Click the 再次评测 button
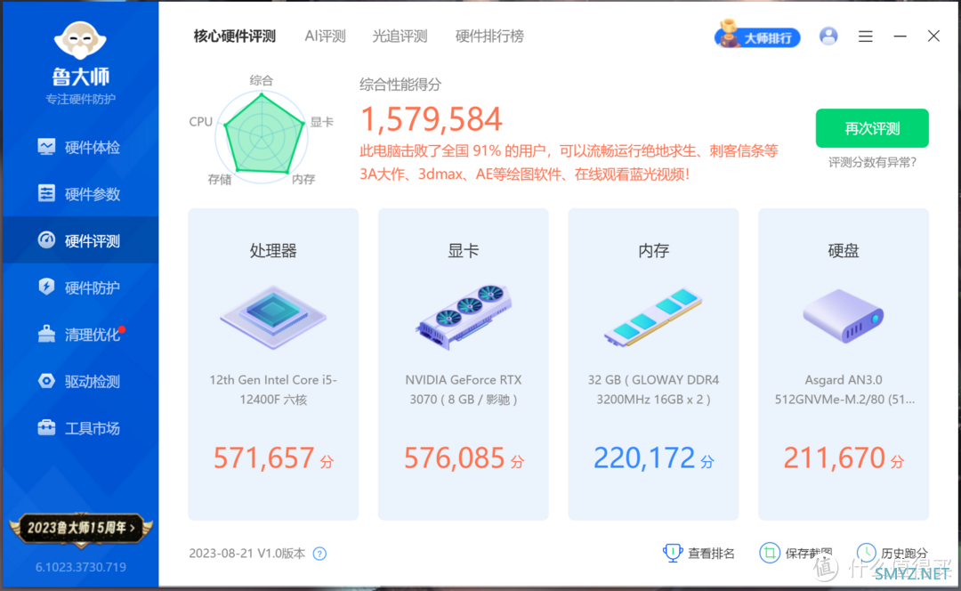Viewport: 961px width, 591px height. (x=872, y=128)
